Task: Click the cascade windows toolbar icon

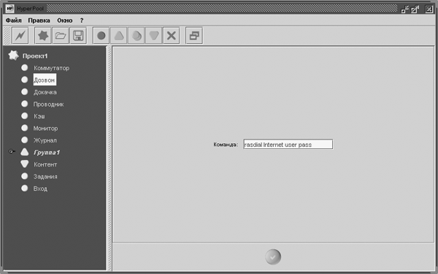Action: coord(194,36)
